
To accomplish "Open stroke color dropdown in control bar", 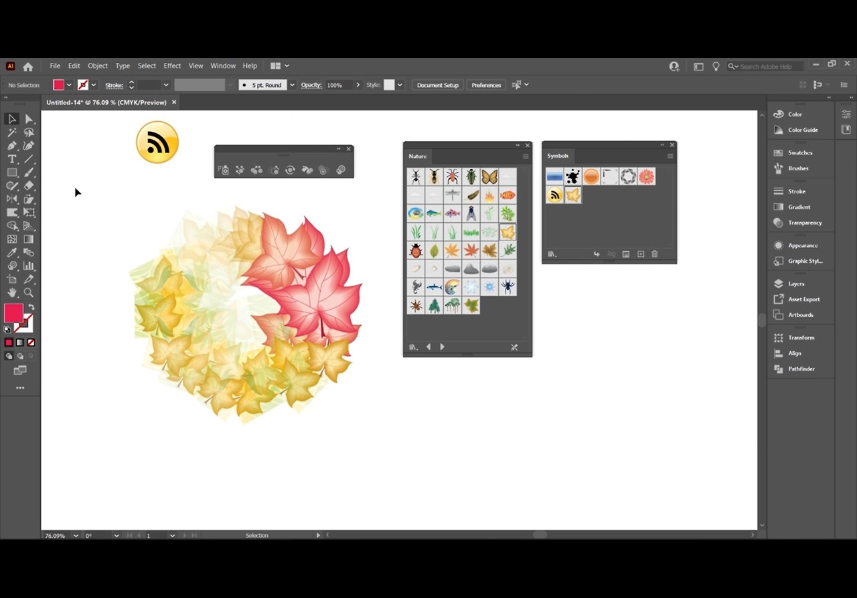I will point(94,85).
